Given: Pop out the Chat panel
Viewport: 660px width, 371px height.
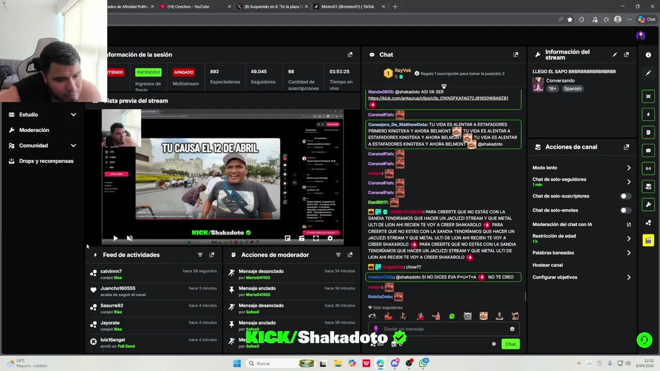Looking at the screenshot, I should [516, 55].
